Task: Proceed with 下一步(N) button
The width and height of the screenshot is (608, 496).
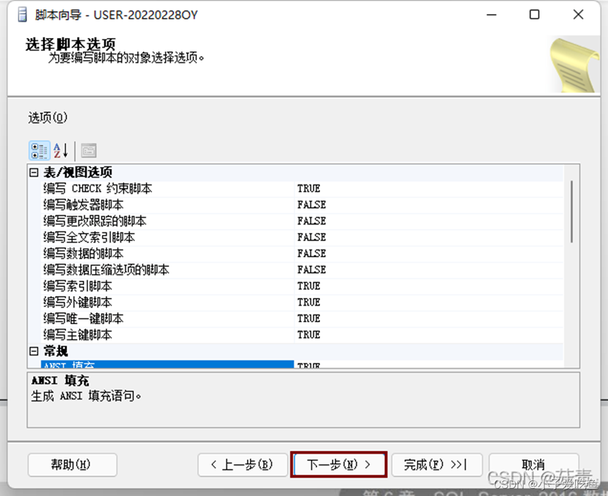Action: [x=339, y=465]
